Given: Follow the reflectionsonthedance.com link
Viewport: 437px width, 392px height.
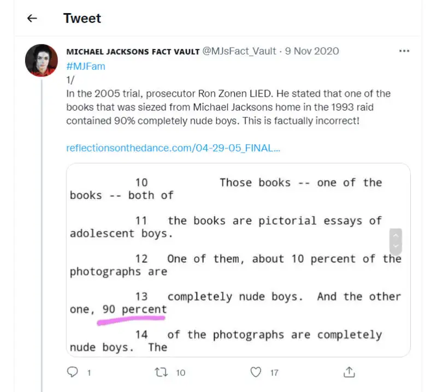Looking at the screenshot, I should [173, 149].
